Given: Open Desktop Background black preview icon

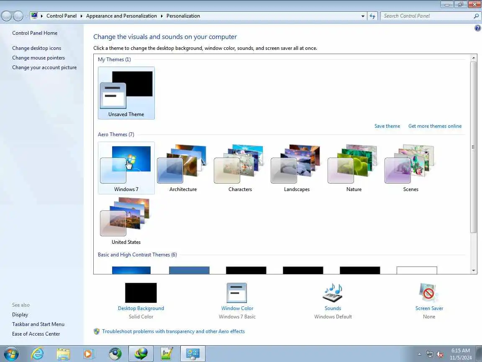Looking at the screenshot, I should point(141,293).
